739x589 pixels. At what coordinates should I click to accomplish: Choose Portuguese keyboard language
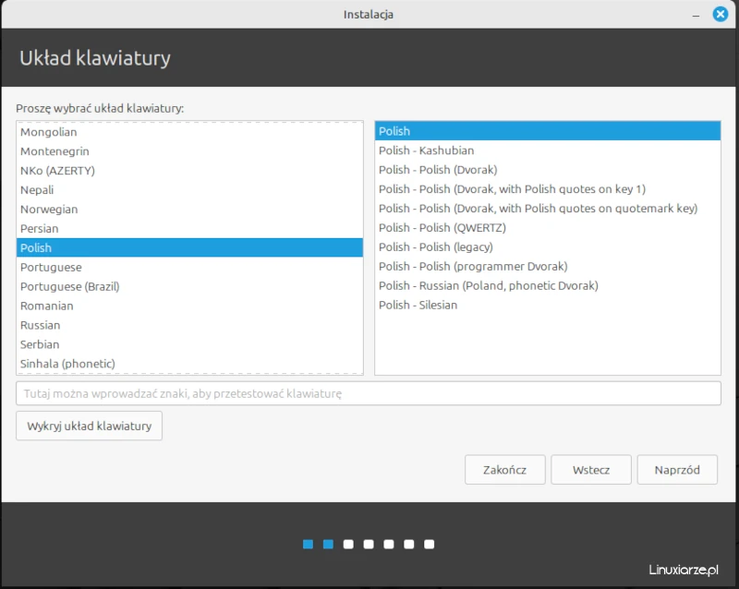click(x=189, y=267)
